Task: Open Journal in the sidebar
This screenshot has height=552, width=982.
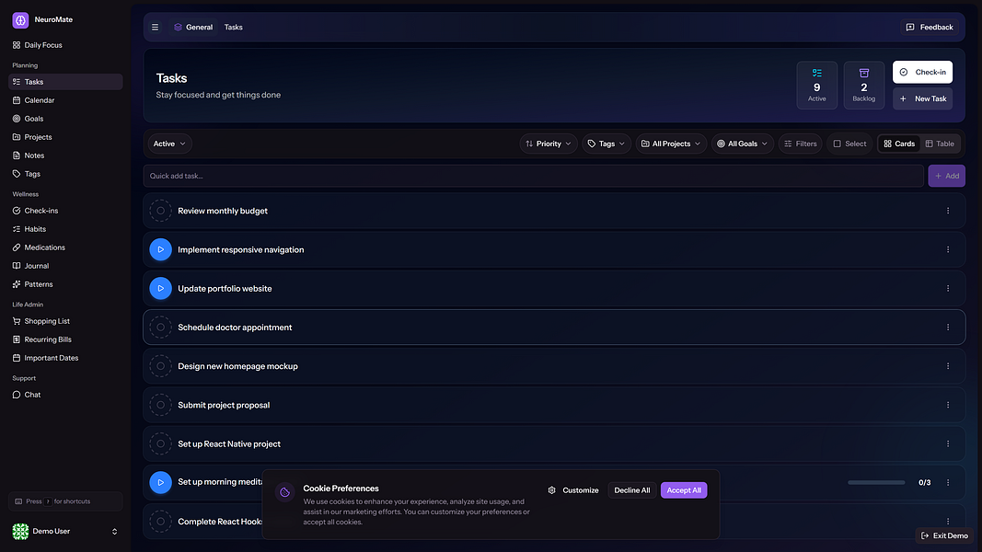Action: coord(65,266)
